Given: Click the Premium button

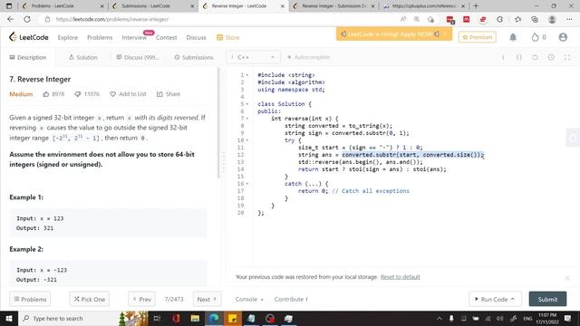Looking at the screenshot, I should coord(478,37).
